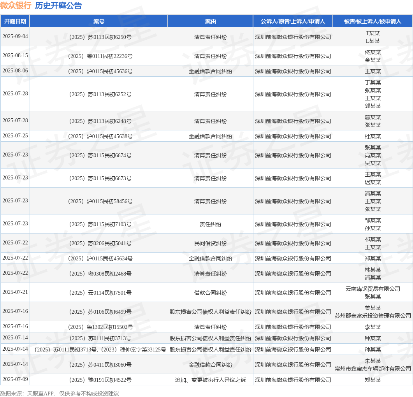Click case number (2025)苏0113民初6250号
This screenshot has height=397, width=413.
[x=100, y=37]
